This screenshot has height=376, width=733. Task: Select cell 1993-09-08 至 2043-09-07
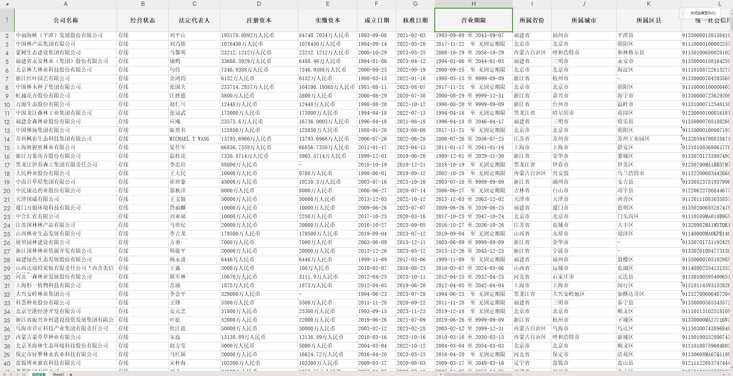(x=474, y=35)
